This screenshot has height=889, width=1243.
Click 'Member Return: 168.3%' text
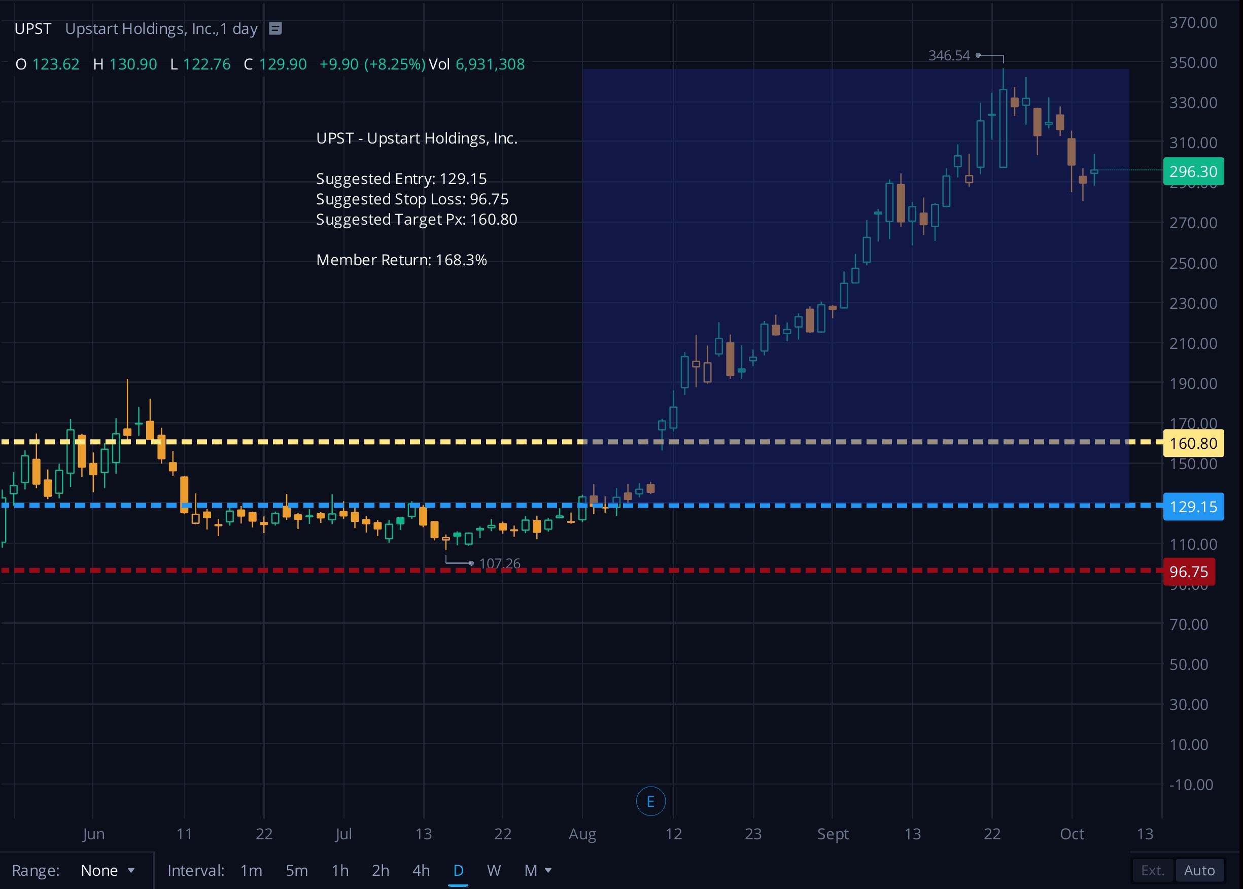click(x=401, y=260)
